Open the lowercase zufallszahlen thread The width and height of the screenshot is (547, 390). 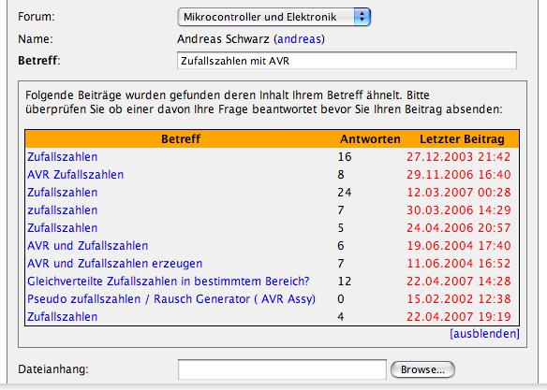pos(63,210)
